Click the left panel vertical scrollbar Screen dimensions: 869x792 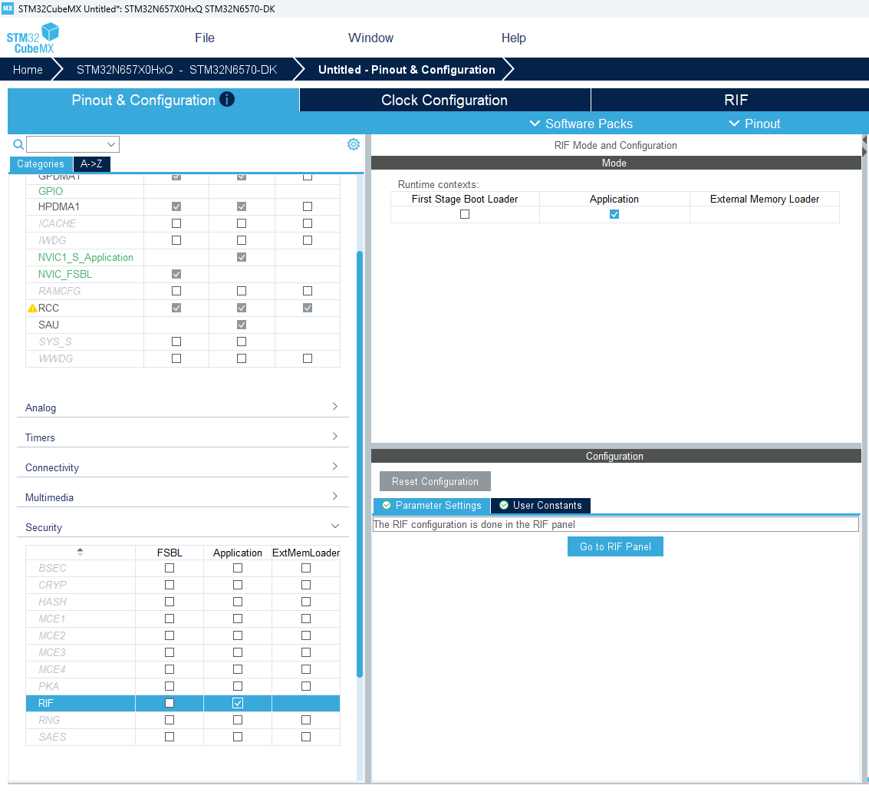pyautogui.click(x=359, y=464)
